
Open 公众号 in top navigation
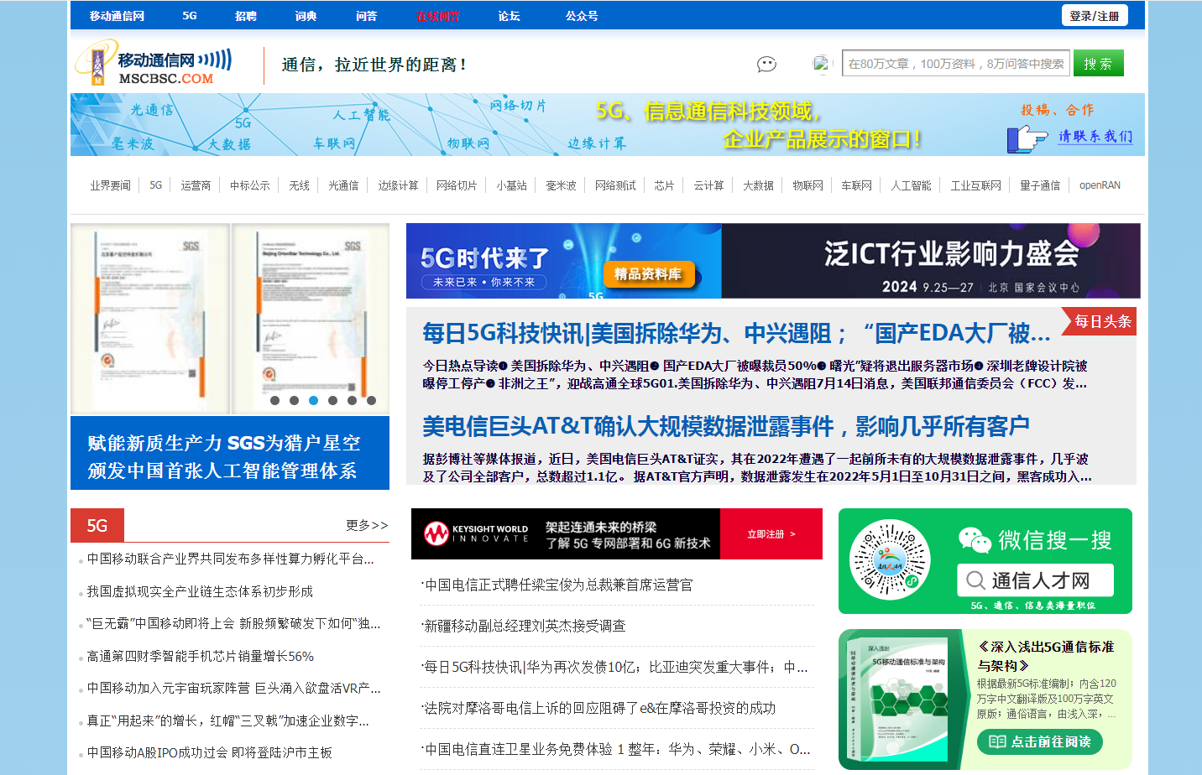click(x=582, y=16)
